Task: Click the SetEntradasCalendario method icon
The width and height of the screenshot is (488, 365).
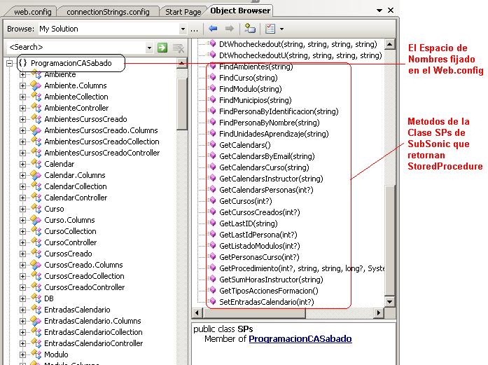Action: 212,301
